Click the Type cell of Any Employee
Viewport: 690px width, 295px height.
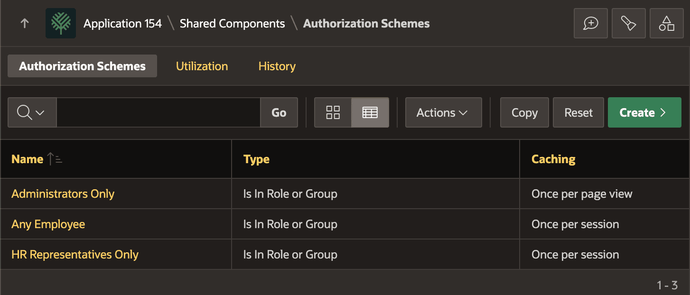[375, 224]
